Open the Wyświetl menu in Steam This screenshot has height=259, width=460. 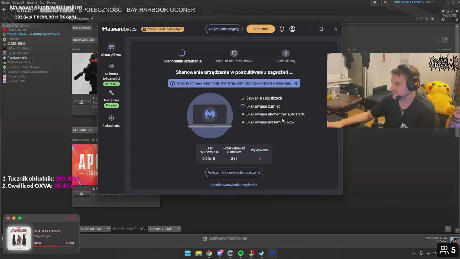coord(18,3)
